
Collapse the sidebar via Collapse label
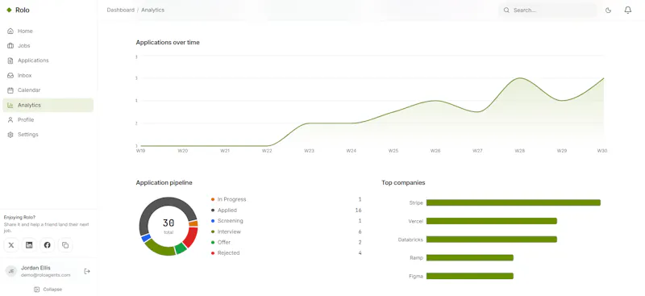pos(52,290)
